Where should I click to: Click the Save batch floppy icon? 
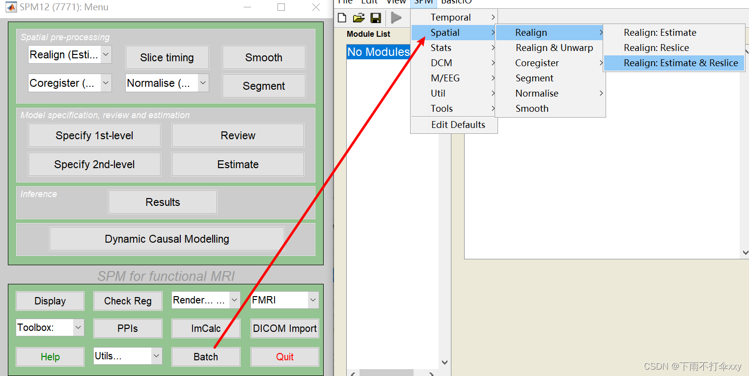coord(376,18)
